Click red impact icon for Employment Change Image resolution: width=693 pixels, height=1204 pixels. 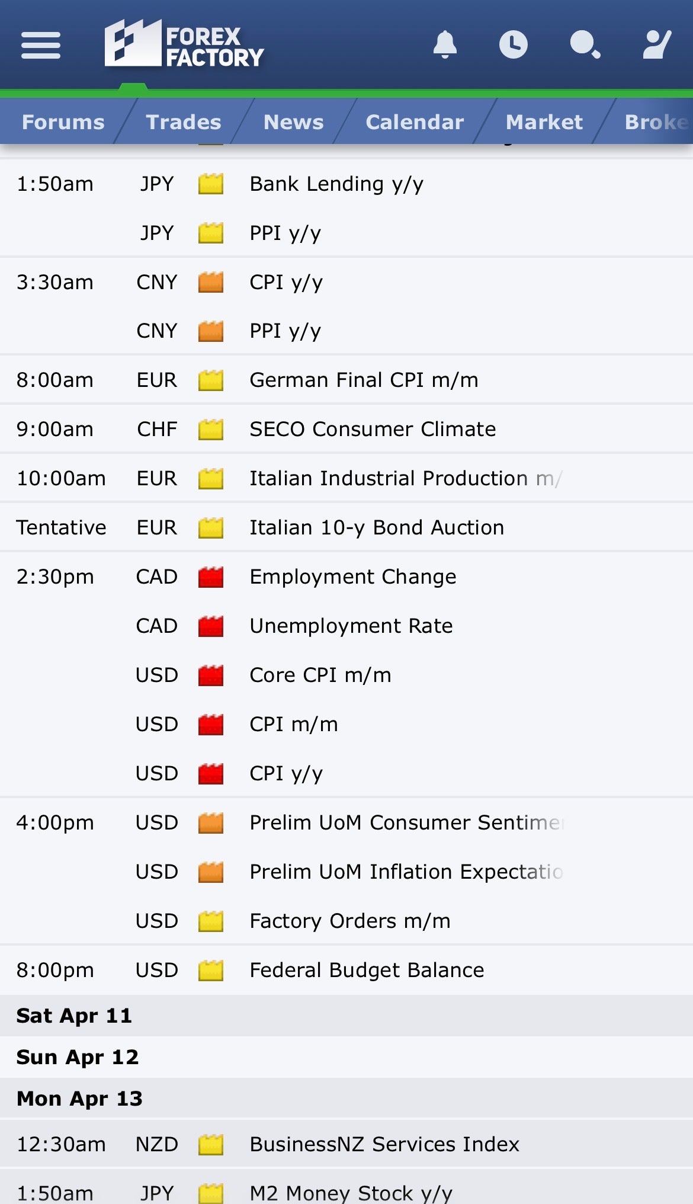pyautogui.click(x=211, y=577)
